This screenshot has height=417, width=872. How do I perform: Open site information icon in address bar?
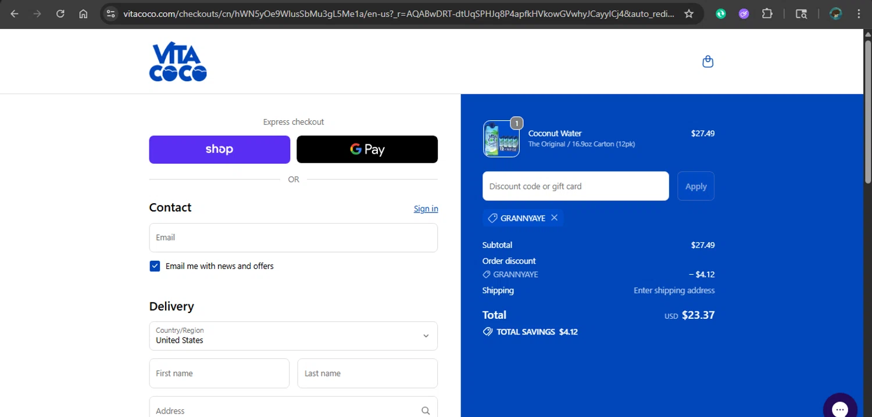tap(111, 14)
